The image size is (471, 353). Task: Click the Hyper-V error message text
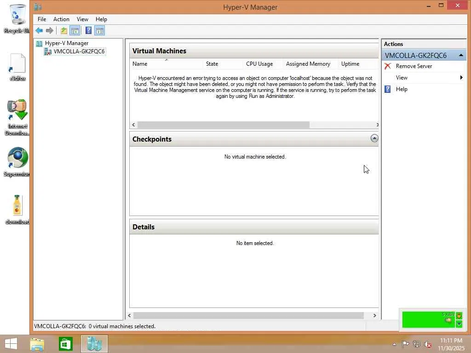pyautogui.click(x=255, y=87)
